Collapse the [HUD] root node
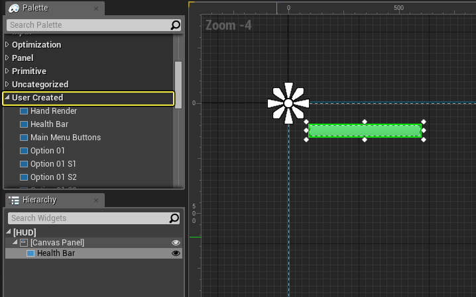This screenshot has width=476, height=297. [x=9, y=232]
